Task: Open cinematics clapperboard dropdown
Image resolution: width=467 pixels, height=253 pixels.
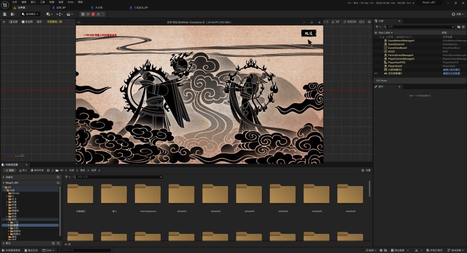Action: point(70,14)
